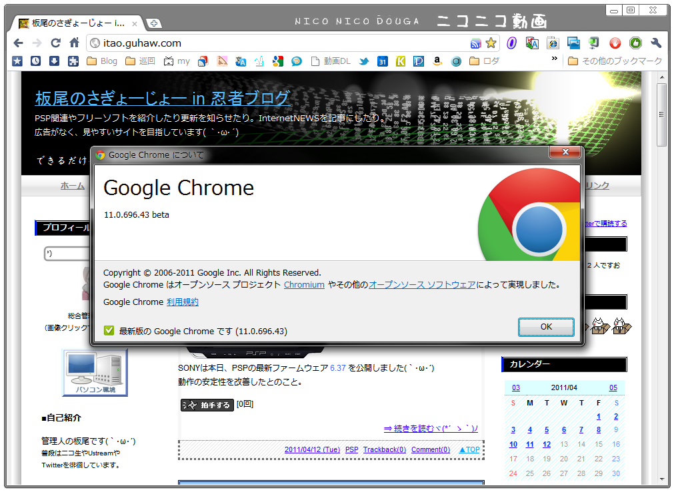Click the orange speech-bubble bookmark icon

[x=297, y=62]
